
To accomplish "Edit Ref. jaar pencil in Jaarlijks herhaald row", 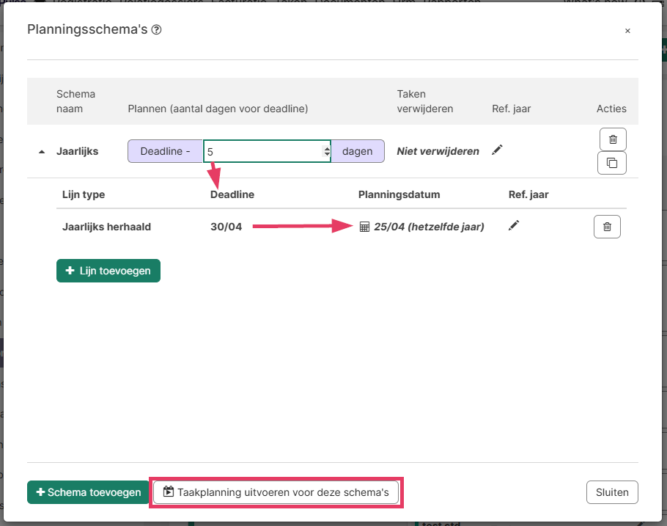I will [x=514, y=226].
